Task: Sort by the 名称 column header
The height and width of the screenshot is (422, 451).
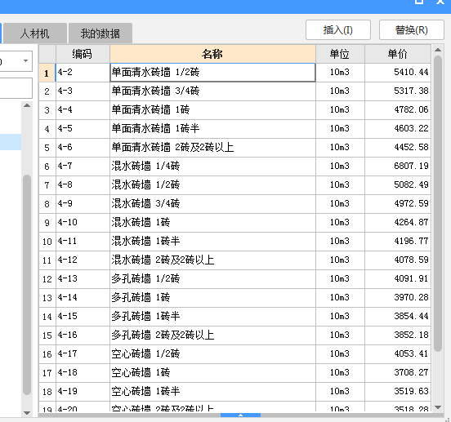Action: [212, 54]
